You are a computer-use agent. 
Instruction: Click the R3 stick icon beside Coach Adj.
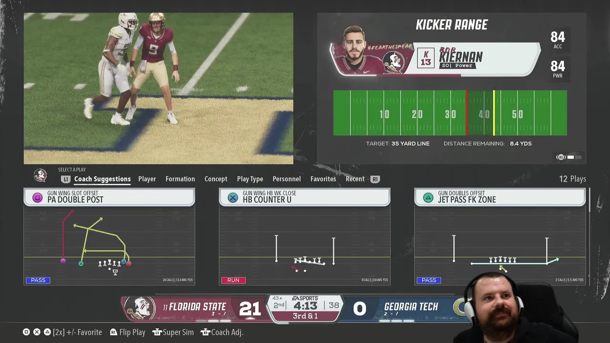(x=205, y=332)
